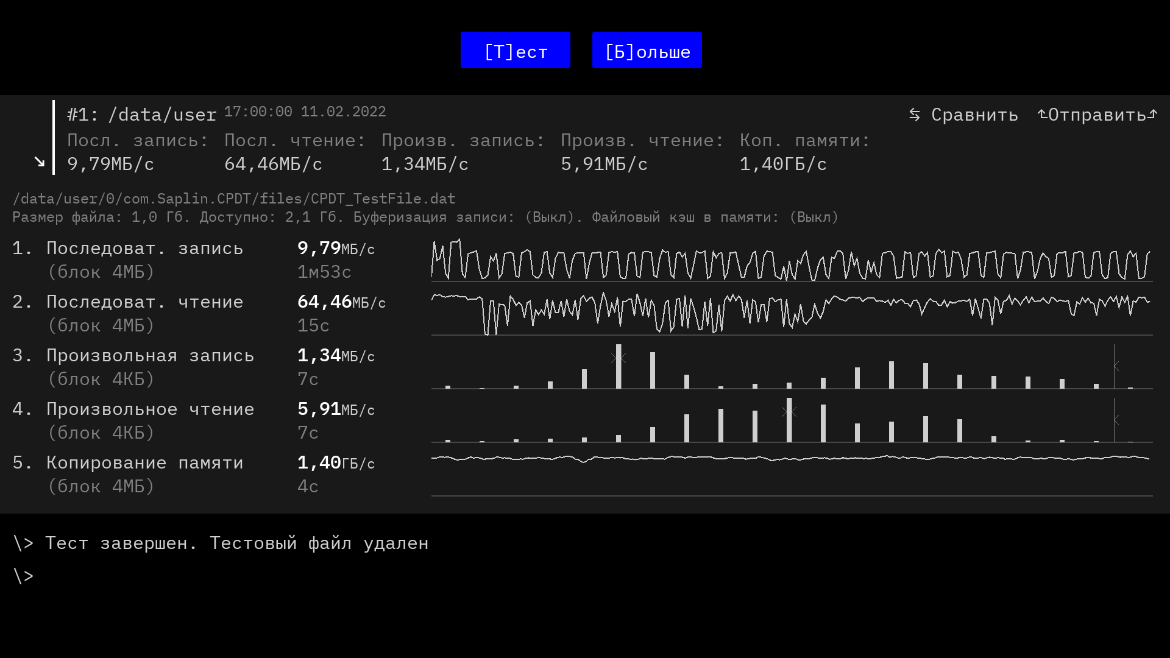Click the compare arrows icon beside Сравнить
1170x658 pixels.
point(914,115)
